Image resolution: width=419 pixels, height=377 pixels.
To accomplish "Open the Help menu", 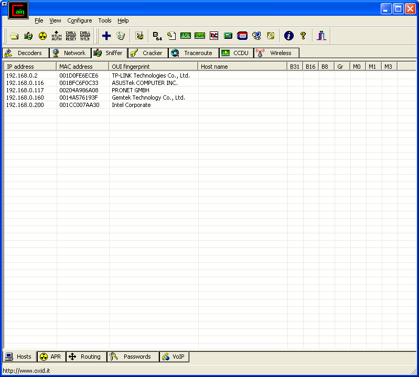I will tap(123, 20).
